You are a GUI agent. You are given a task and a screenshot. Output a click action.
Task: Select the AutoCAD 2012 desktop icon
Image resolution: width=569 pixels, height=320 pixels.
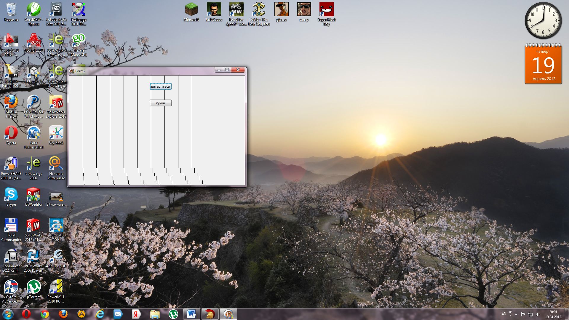[x=11, y=45]
